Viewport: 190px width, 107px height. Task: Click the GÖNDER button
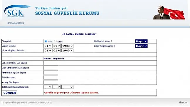[10, 93]
